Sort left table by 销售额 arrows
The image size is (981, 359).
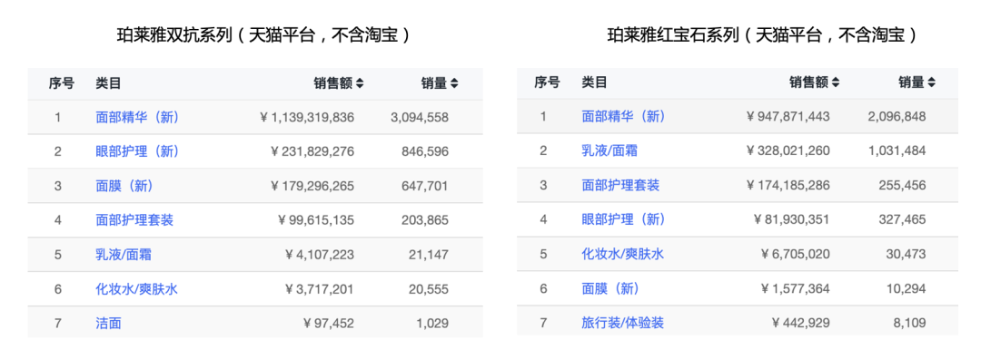tap(360, 83)
